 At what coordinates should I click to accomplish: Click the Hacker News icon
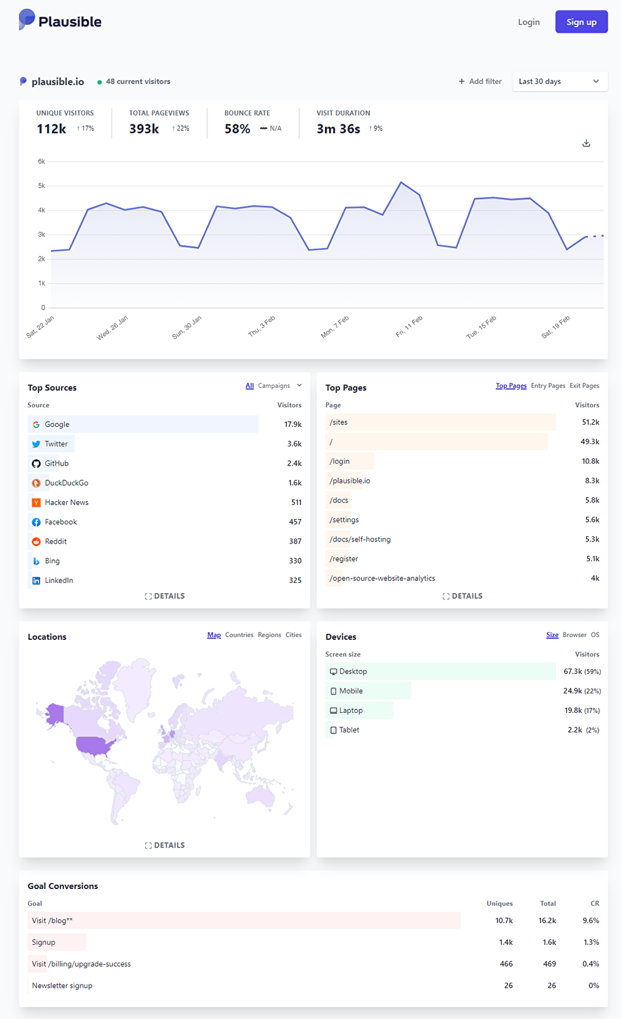pos(36,503)
